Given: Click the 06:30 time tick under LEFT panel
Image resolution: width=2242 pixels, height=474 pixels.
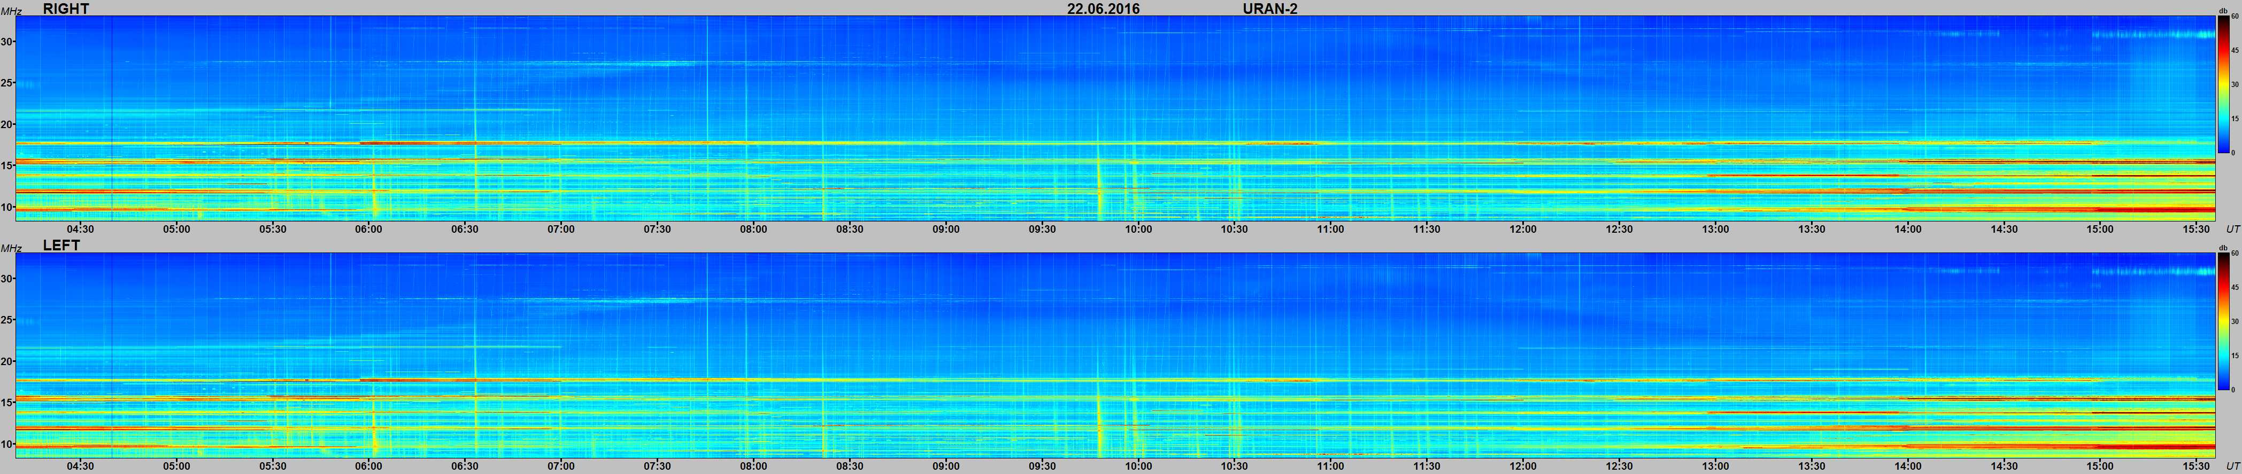Looking at the screenshot, I should pyautogui.click(x=465, y=466).
